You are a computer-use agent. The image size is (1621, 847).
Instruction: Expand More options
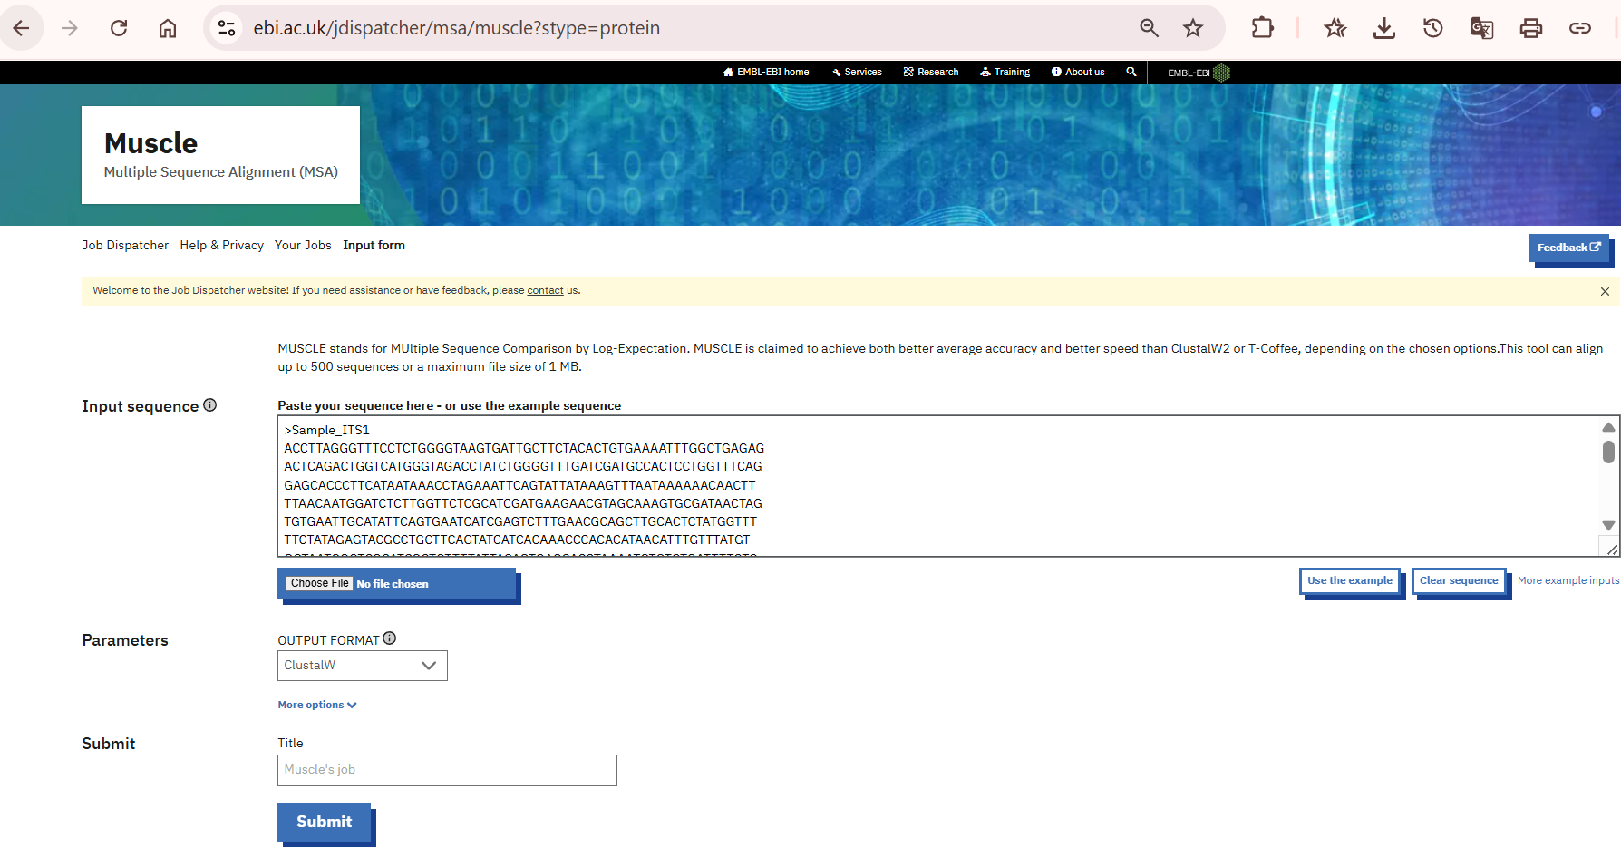point(317,705)
